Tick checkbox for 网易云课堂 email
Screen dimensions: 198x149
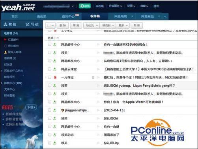(x=50, y=69)
